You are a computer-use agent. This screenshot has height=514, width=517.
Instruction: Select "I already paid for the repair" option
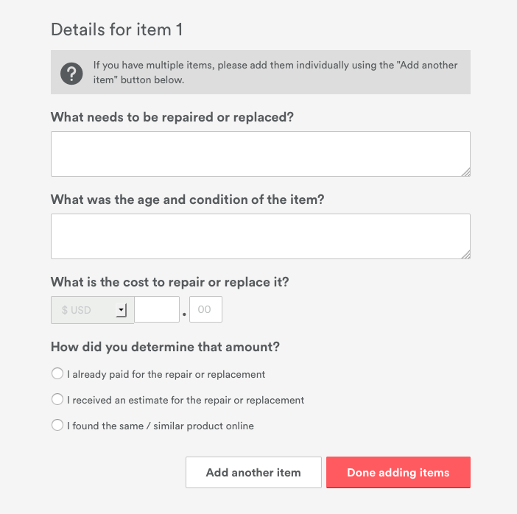click(57, 374)
